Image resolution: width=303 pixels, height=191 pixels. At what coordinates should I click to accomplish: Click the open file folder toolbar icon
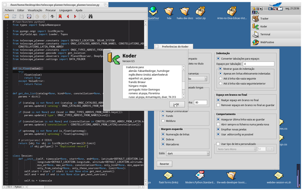(x=6, y=16)
